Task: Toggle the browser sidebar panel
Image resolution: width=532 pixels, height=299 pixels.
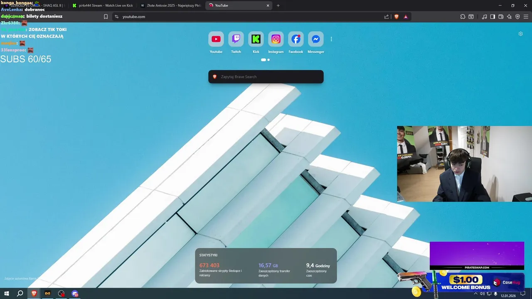Action: pos(493,17)
